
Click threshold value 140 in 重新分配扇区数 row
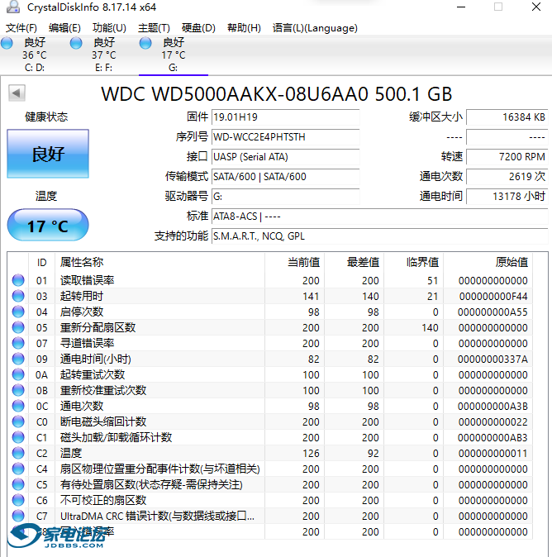tap(431, 327)
